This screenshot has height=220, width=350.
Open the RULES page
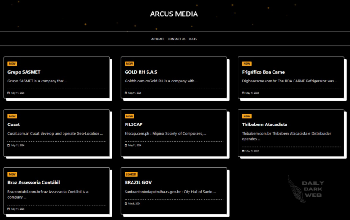coord(193,39)
